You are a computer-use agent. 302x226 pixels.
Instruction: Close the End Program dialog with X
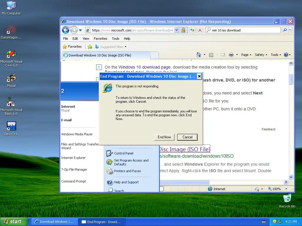[199, 76]
